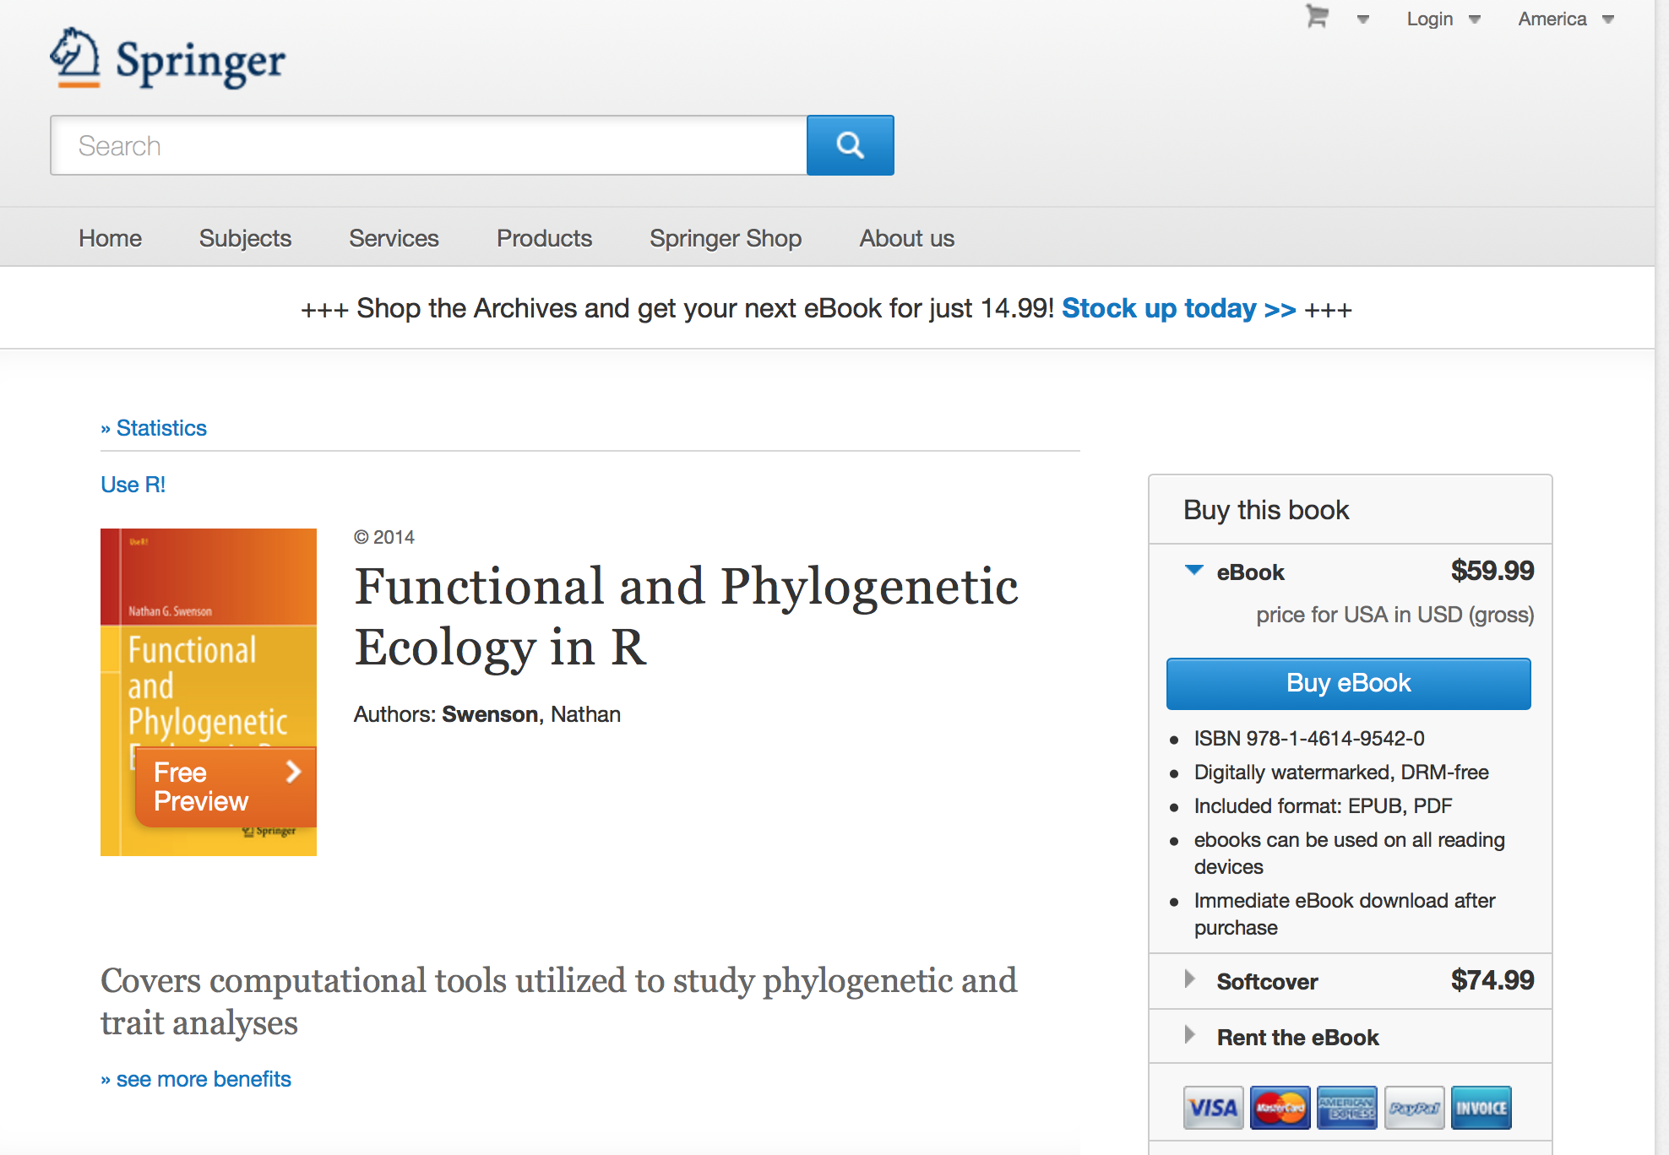Image resolution: width=1669 pixels, height=1155 pixels.
Task: Click the ISBN 978-1-4614-9542-0 text
Action: coord(1309,738)
